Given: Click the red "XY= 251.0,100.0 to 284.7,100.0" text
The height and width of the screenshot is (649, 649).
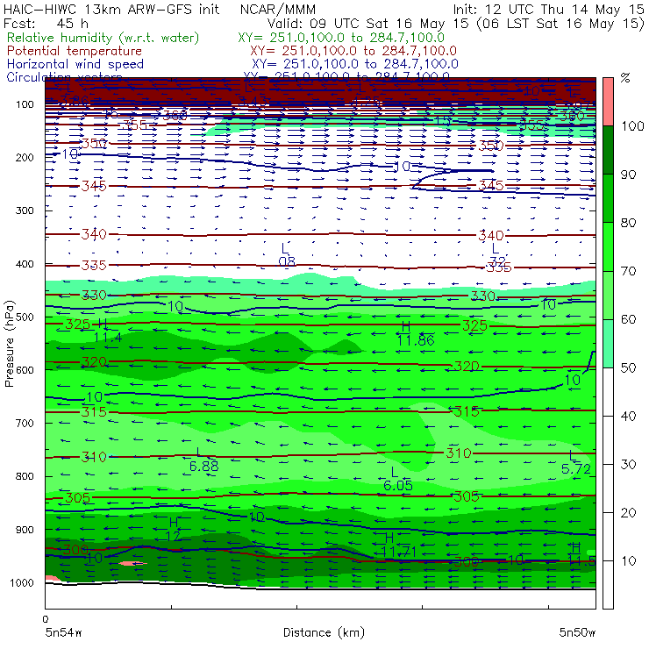Looking at the screenshot, I should tap(353, 51).
